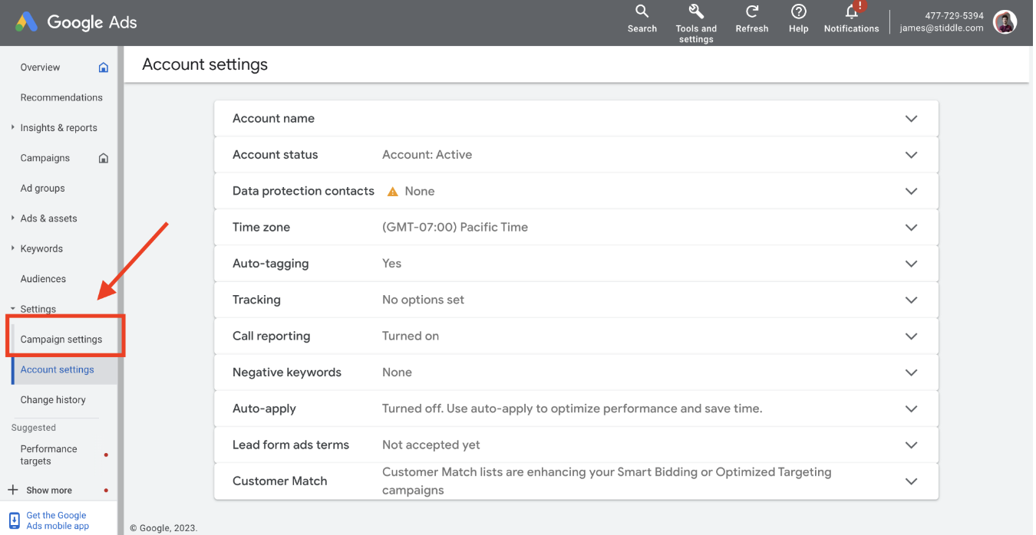Click the Auto-tagging 'Yes' value
1036x535 pixels.
click(x=392, y=264)
